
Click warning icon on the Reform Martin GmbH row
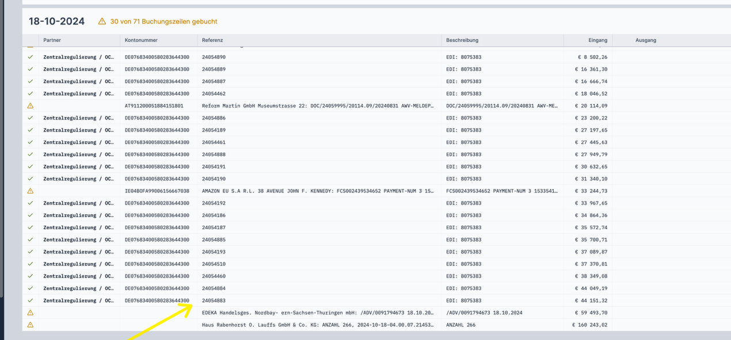point(31,106)
